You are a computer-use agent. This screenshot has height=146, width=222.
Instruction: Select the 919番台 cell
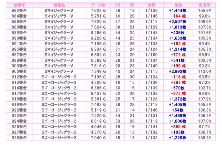click(x=19, y=105)
